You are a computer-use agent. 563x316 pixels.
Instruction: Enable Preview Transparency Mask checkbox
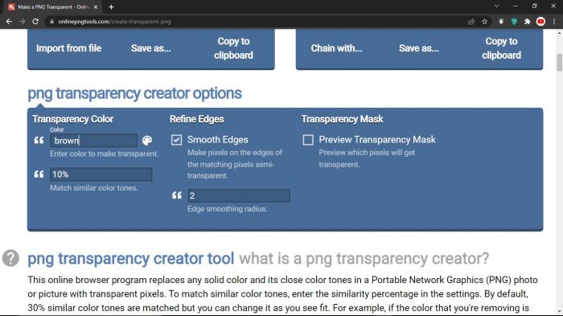308,140
